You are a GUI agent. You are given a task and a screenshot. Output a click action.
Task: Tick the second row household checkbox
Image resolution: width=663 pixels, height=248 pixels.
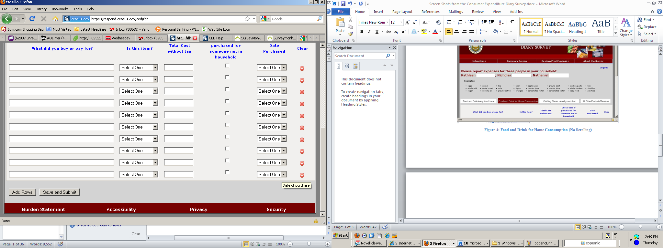point(227,77)
